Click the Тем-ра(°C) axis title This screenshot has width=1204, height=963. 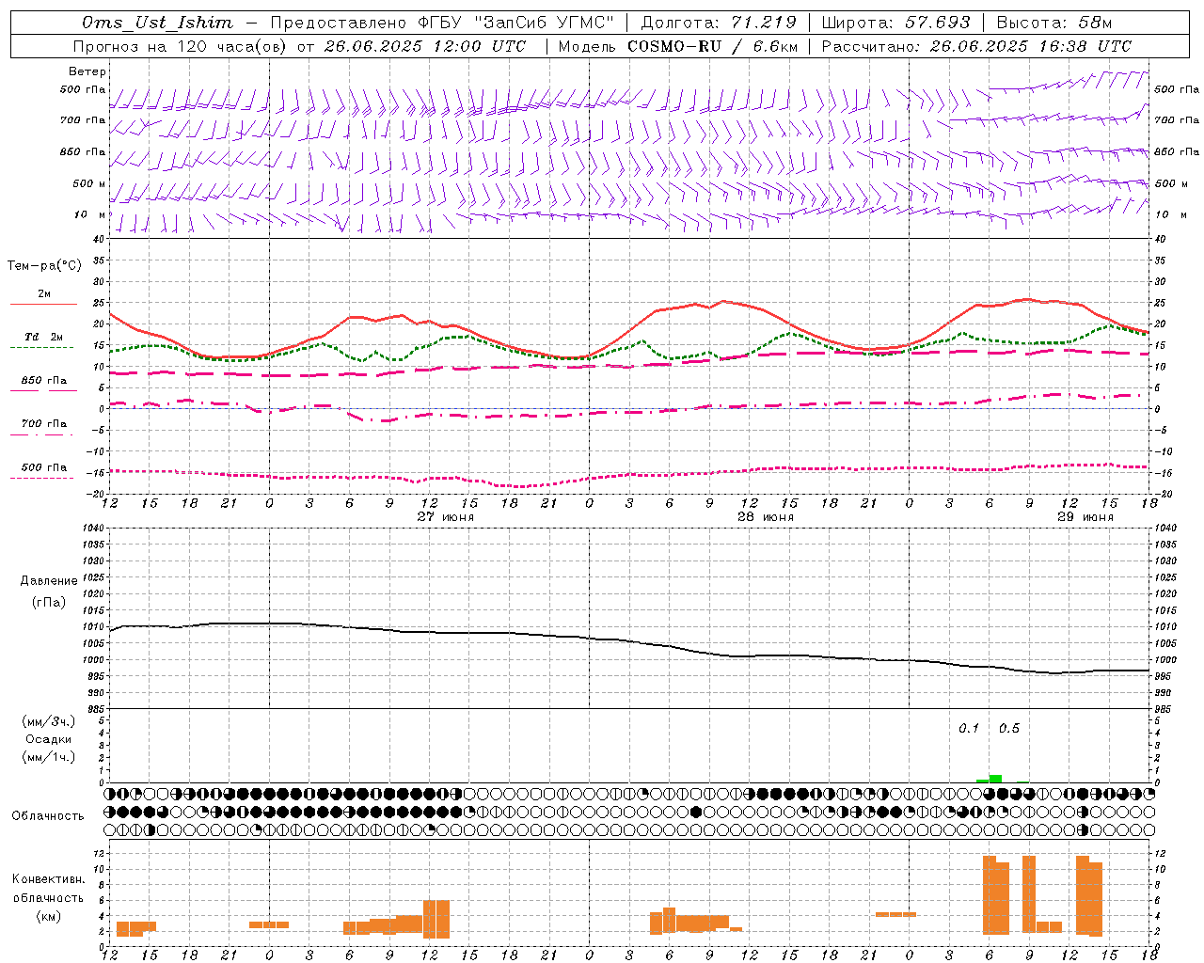point(44,266)
